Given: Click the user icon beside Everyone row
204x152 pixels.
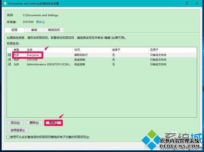Looking at the screenshot, I should click(9, 55).
